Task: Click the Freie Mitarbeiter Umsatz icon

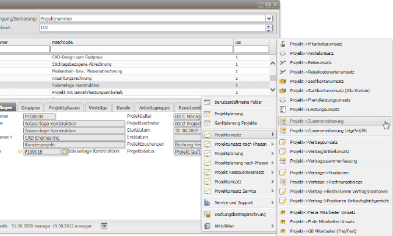Action: point(283,222)
